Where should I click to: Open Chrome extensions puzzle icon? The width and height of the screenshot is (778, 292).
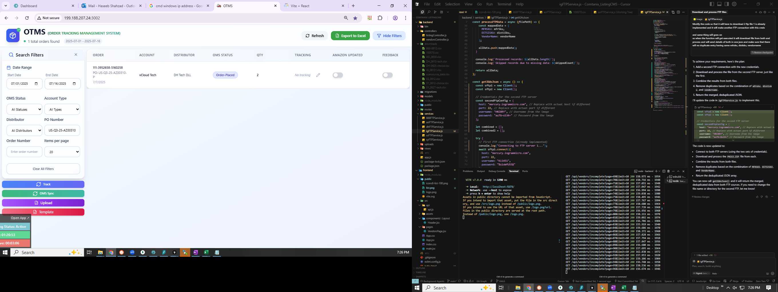pos(380,18)
